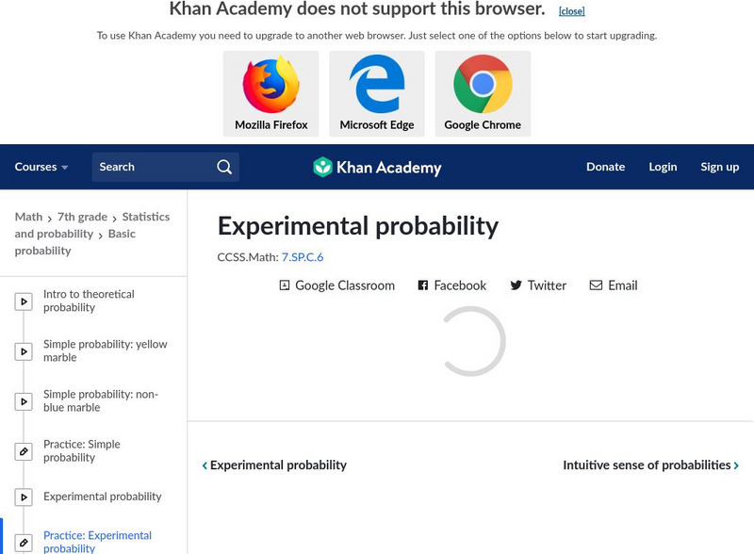Screen dimensions: 754x554
Task: Click the Sign up button
Action: pyautogui.click(x=719, y=167)
